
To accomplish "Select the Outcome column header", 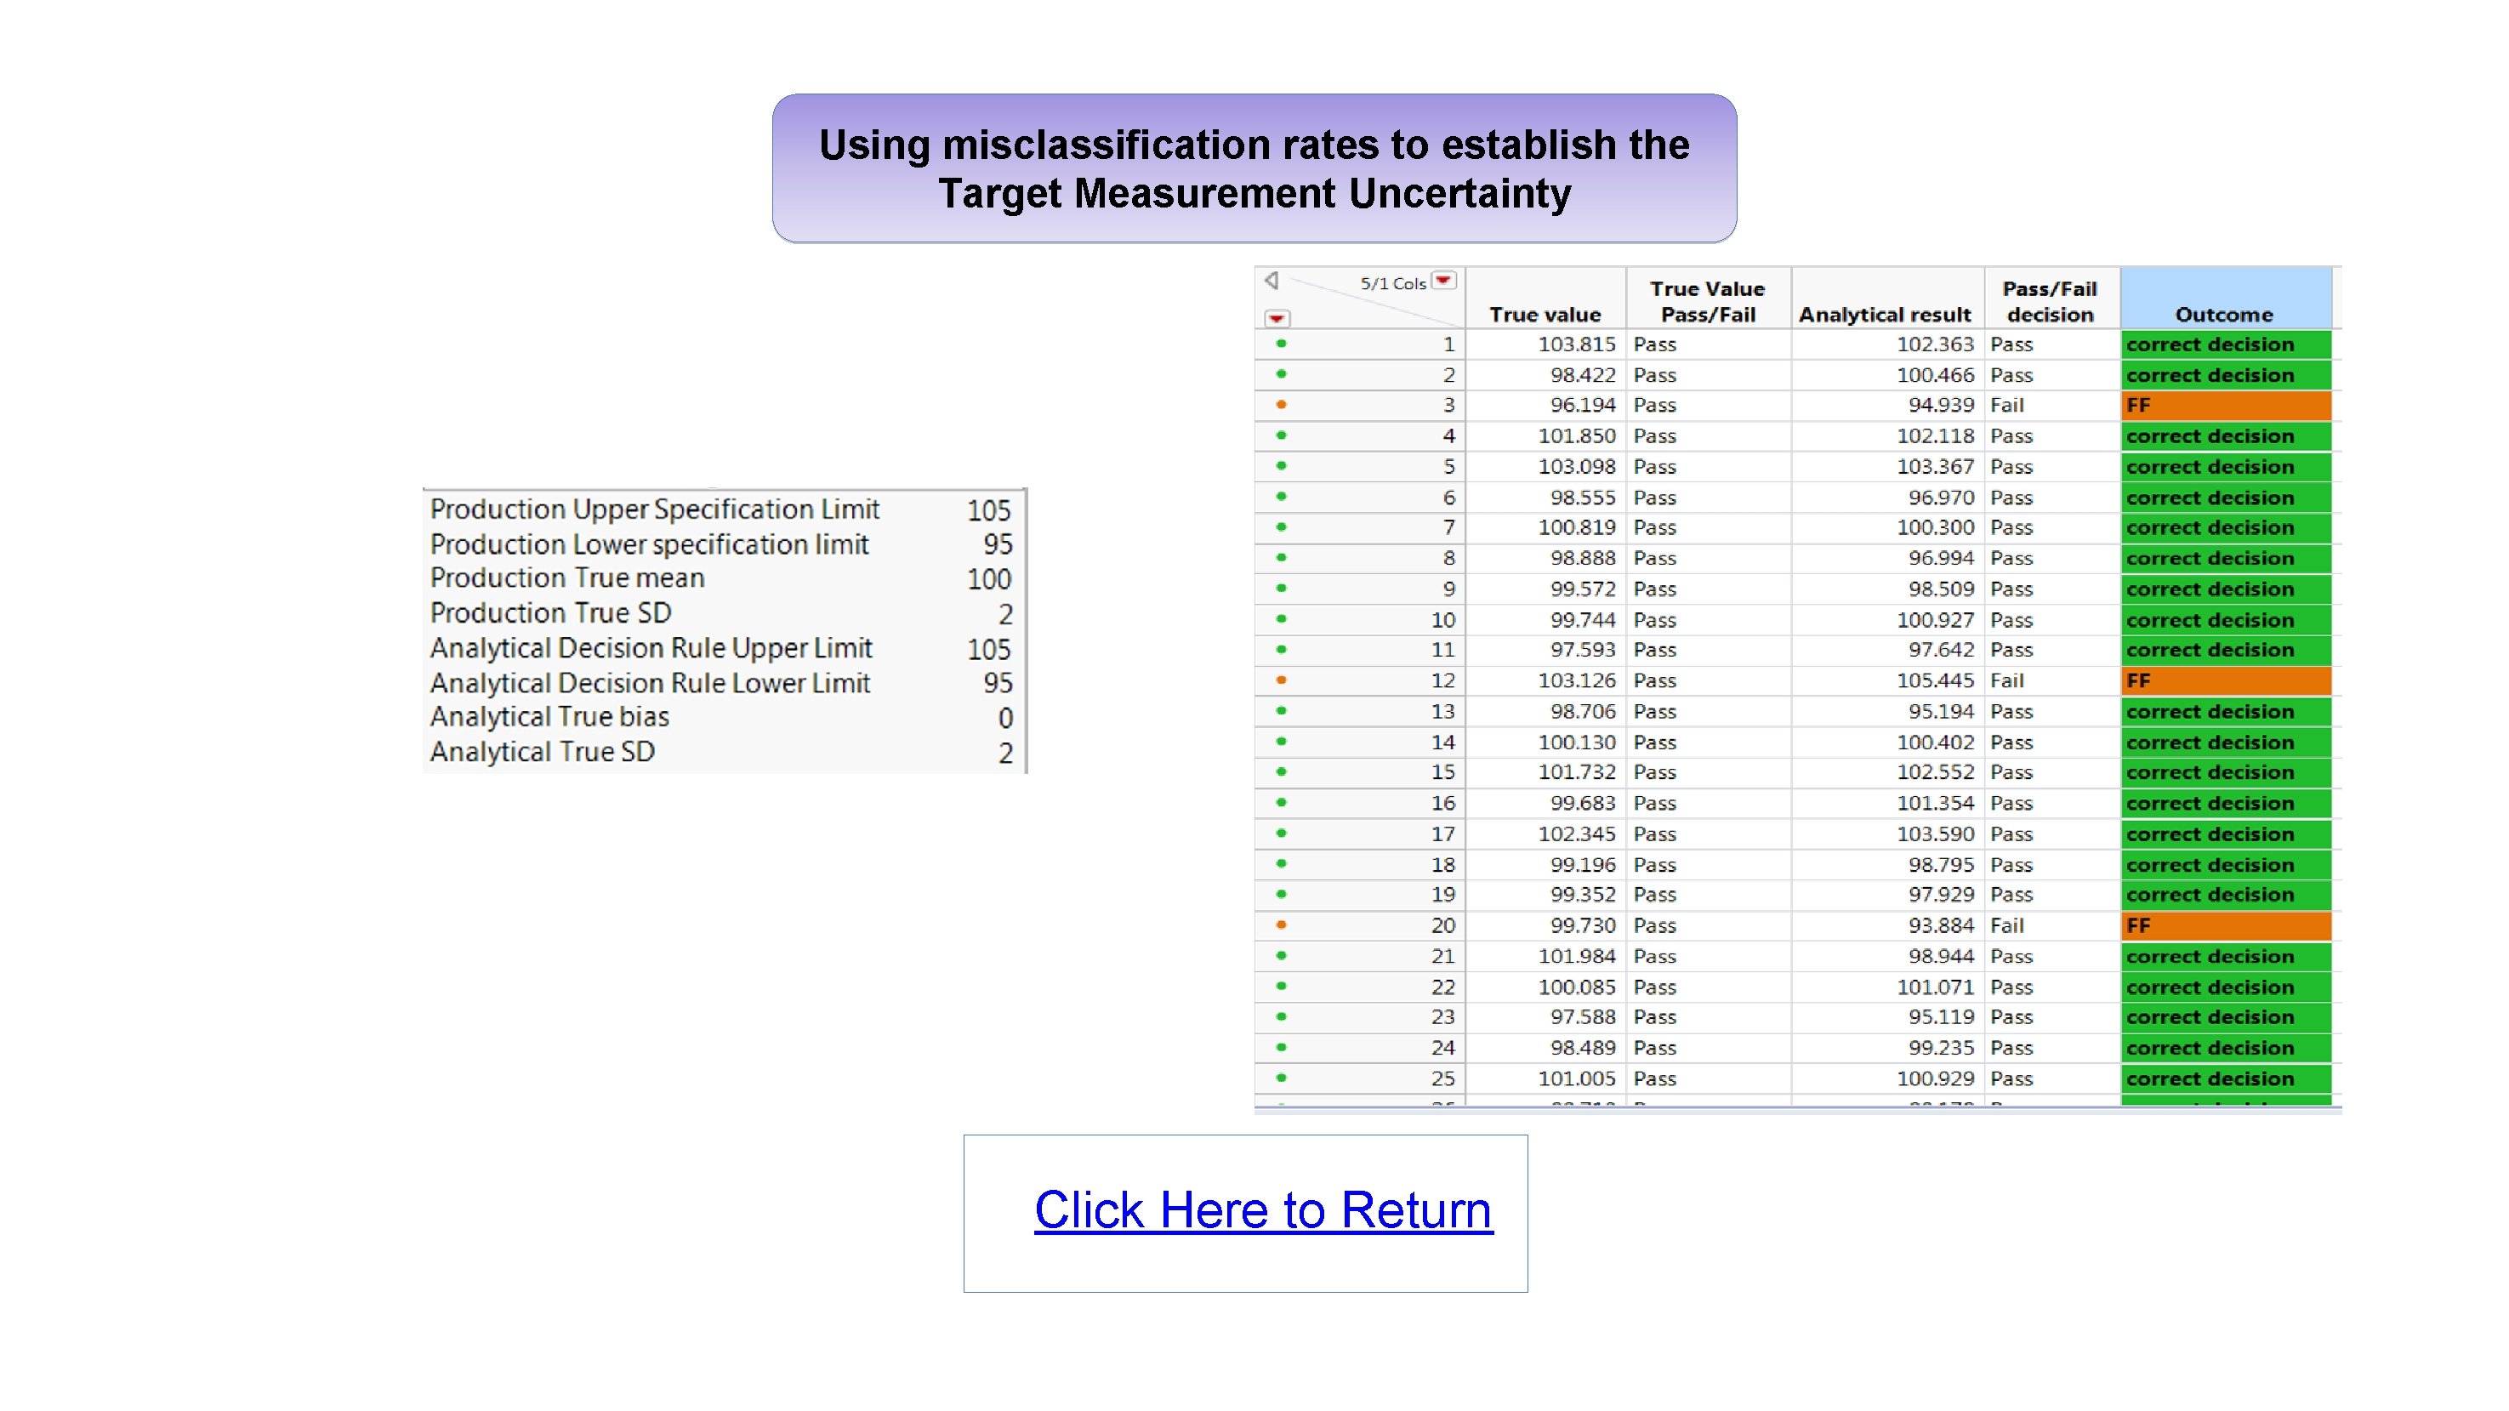I will 2223,314.
